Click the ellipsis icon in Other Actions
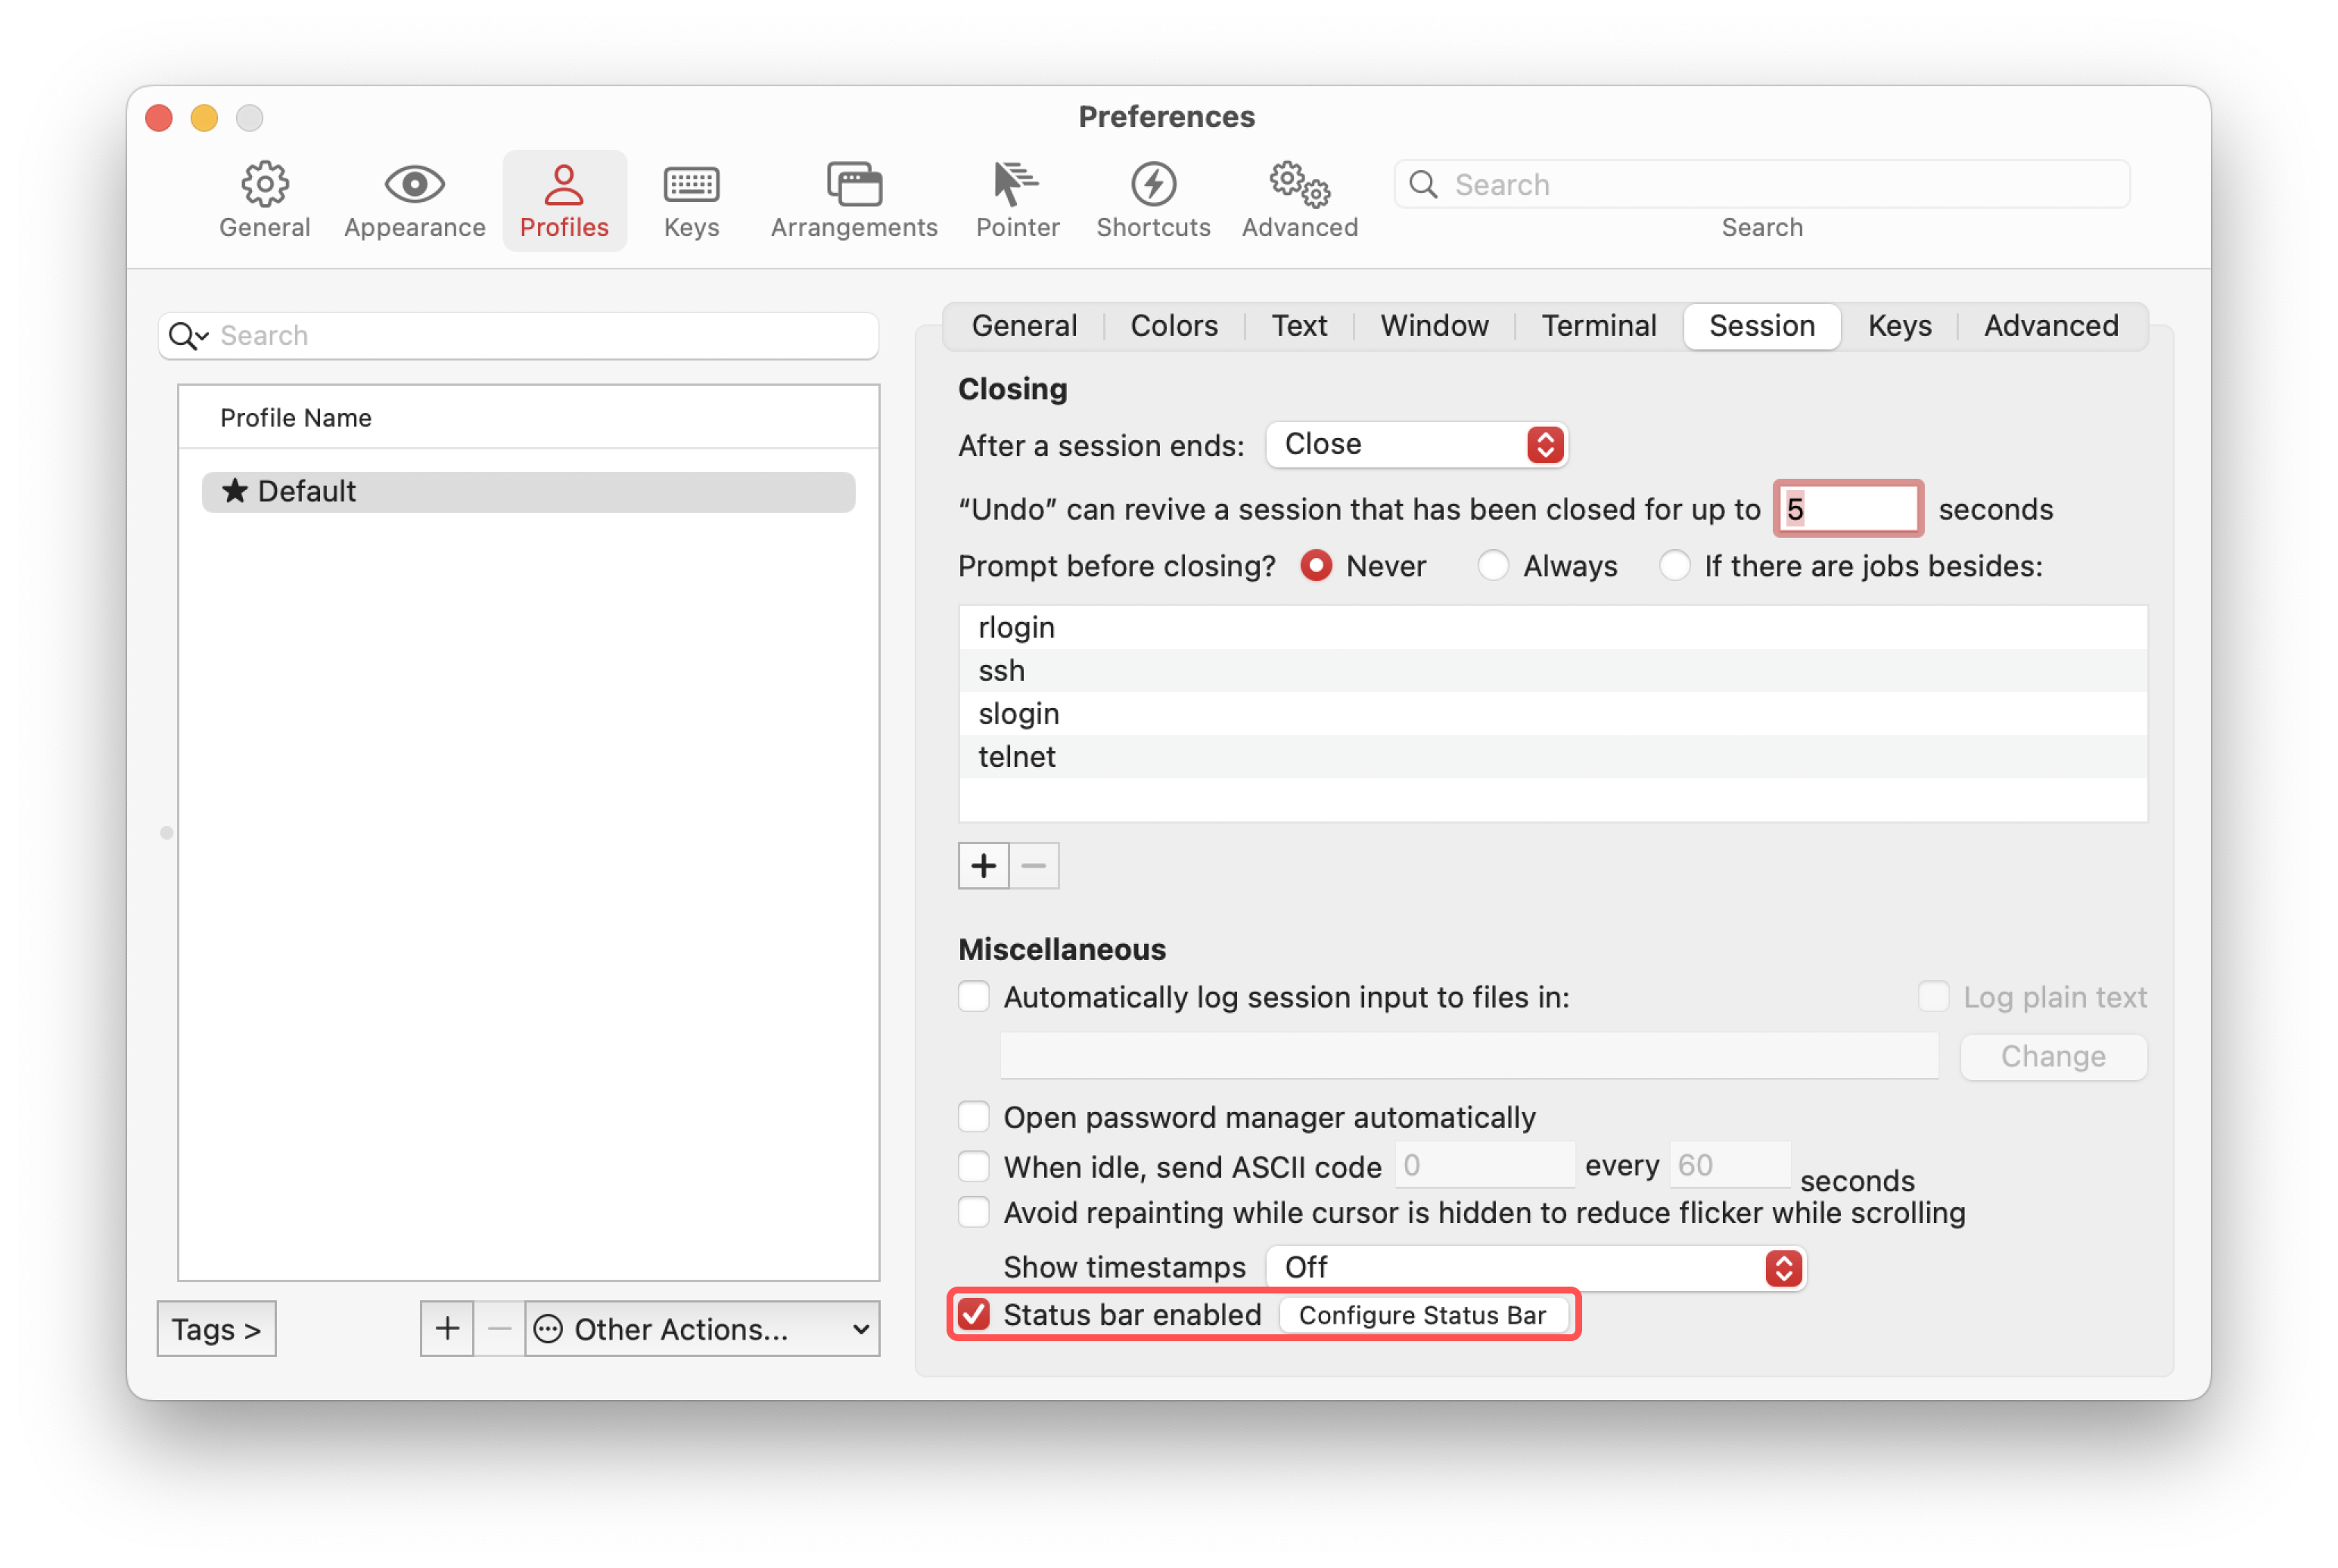Screen dimensions: 2338x1568 [x=549, y=1329]
